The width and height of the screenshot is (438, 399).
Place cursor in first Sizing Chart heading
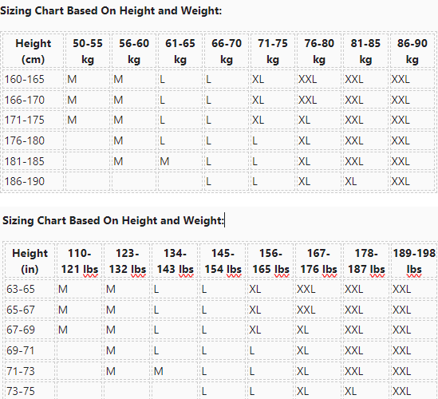tap(111, 11)
